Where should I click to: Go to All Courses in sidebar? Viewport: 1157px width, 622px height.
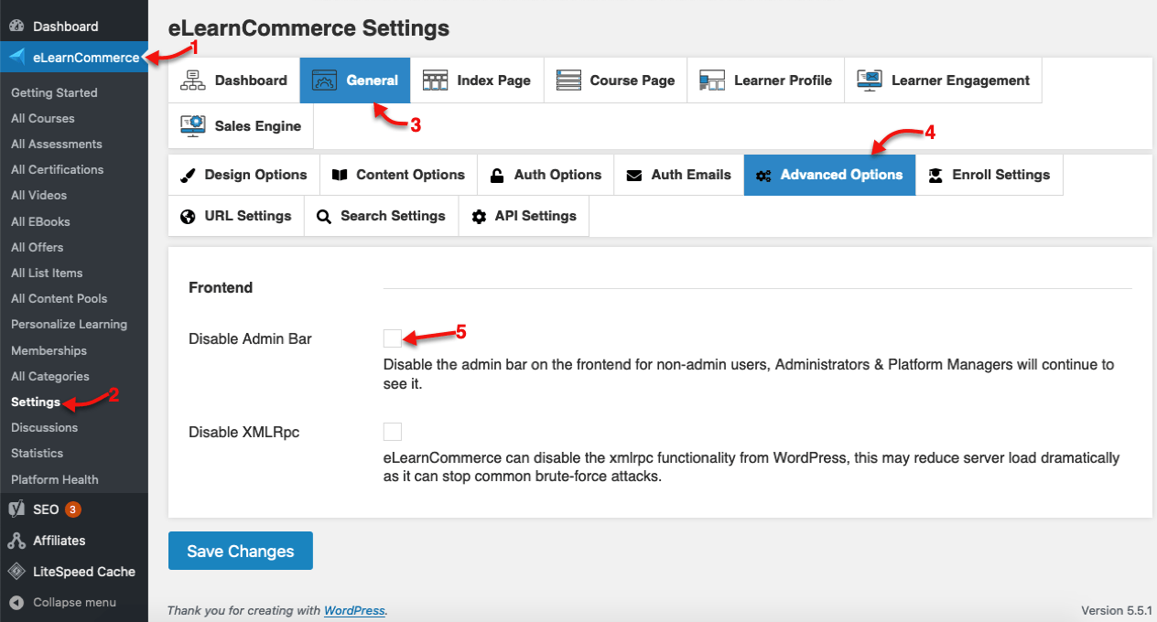pos(43,118)
